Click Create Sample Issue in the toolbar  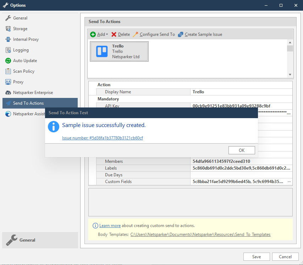tap(181, 34)
